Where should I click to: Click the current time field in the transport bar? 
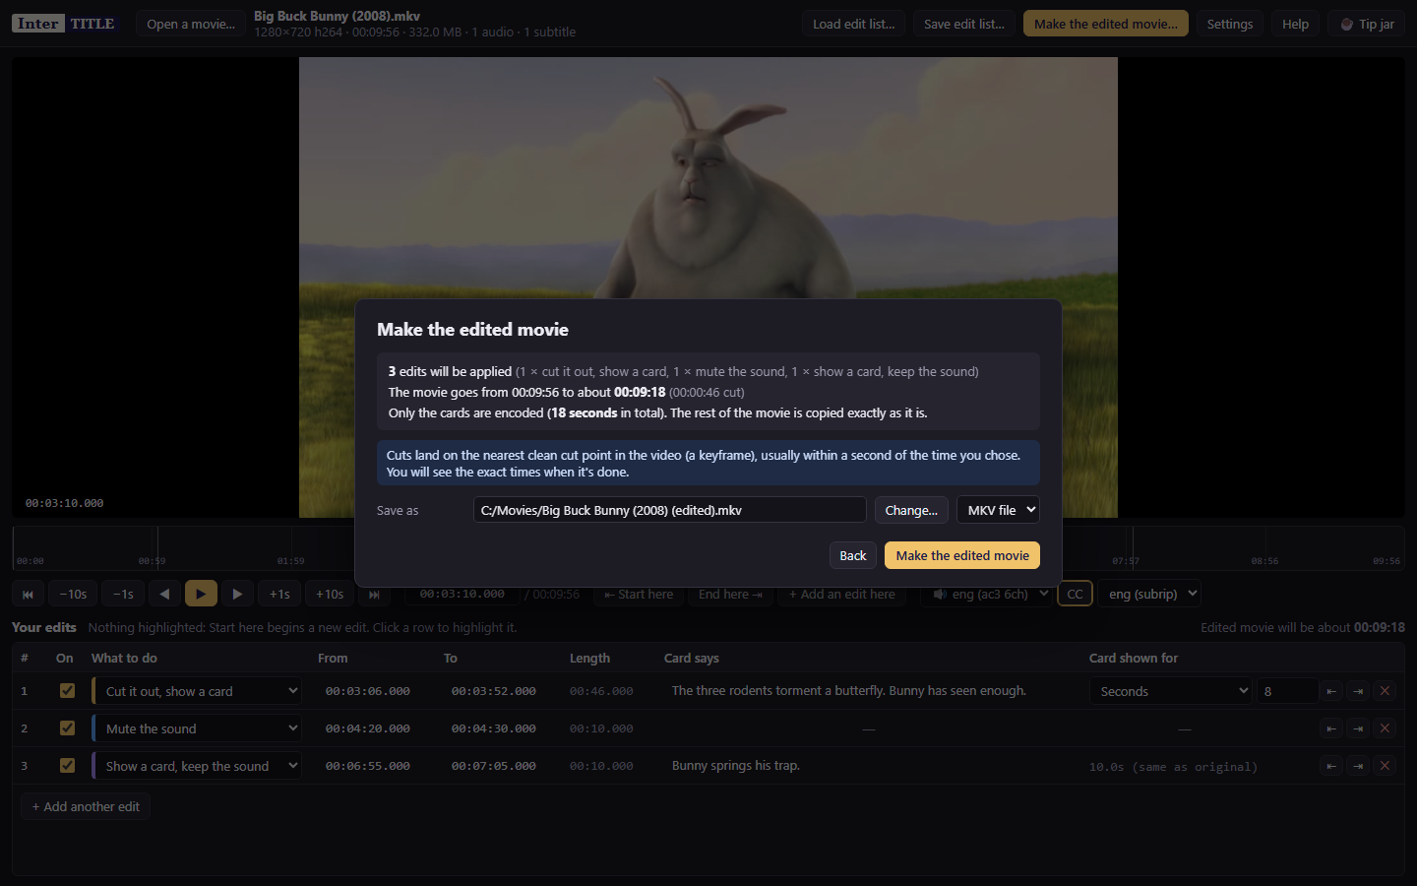(x=462, y=594)
